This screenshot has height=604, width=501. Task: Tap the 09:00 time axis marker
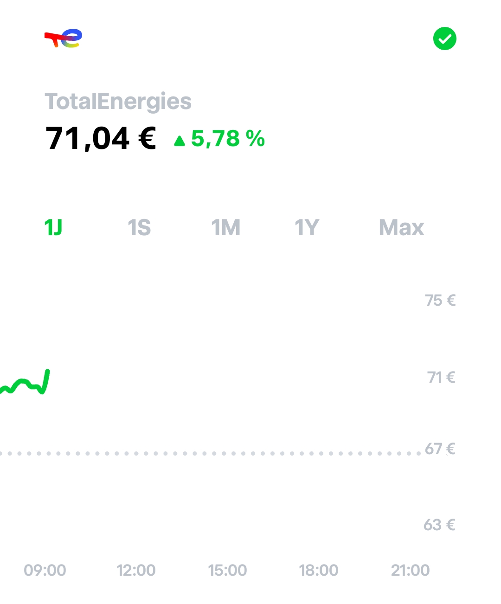click(45, 570)
